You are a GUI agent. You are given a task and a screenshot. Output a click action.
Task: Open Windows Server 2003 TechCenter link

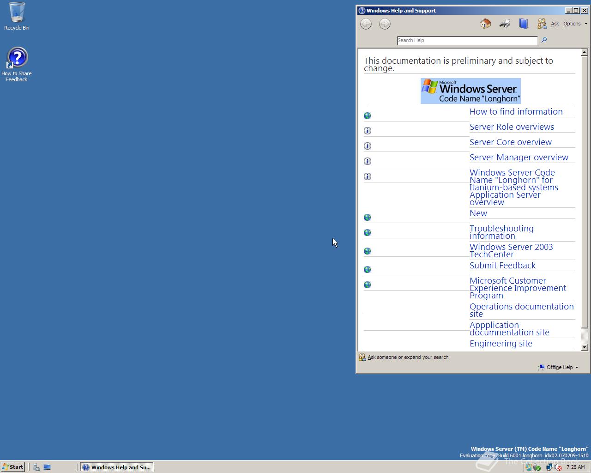511,250
